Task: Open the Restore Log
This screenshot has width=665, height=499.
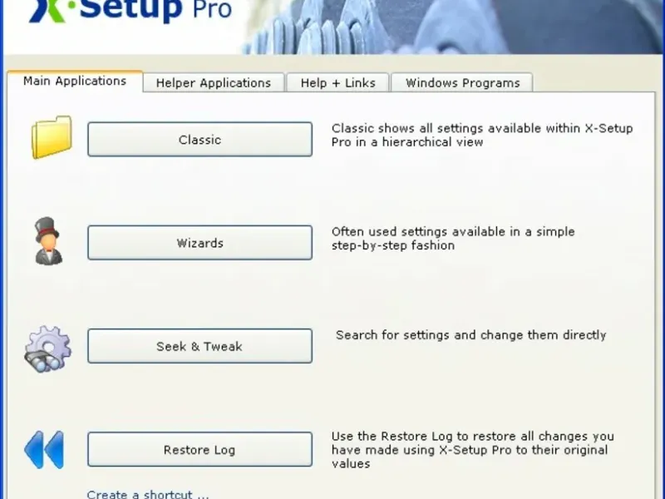Action: coord(199,450)
